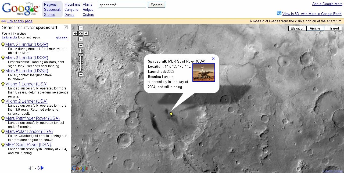Open the Spacecraft category
The image size is (344, 173).
(x=52, y=9)
